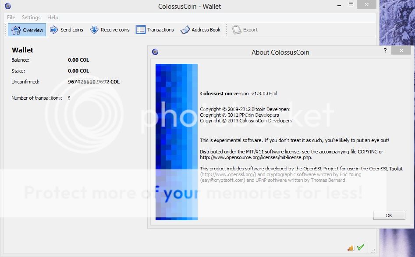Click the window resize grip
415x257 pixels.
[x=373, y=251]
